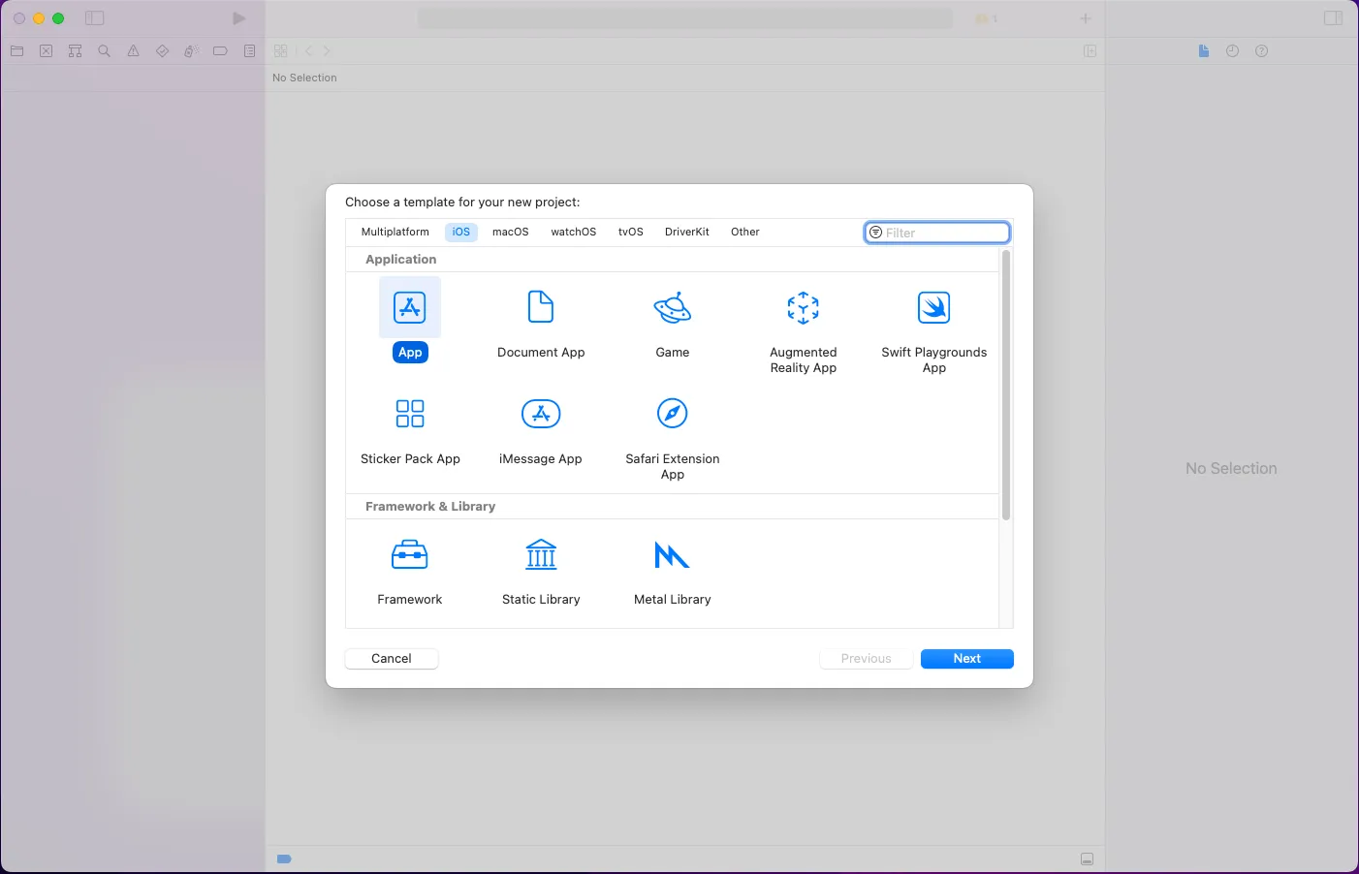
Task: Open the Issue navigator warning icon
Action: click(x=133, y=50)
